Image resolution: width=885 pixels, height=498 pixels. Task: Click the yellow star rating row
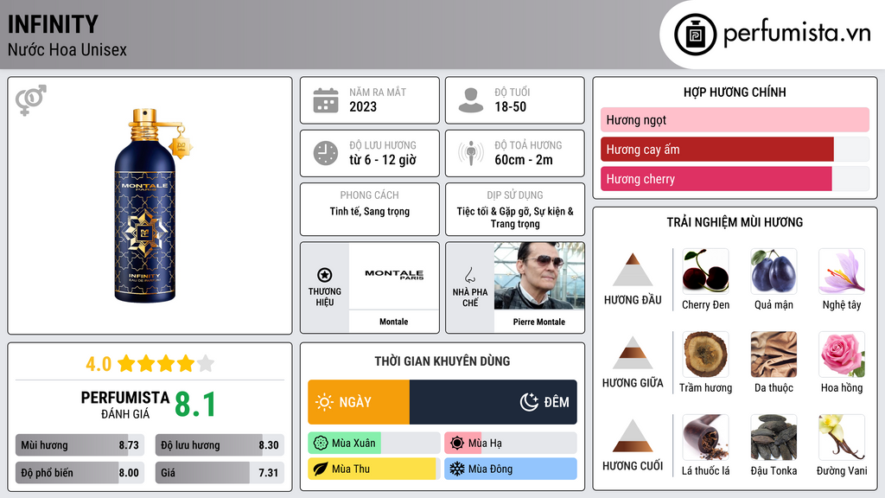(166, 364)
